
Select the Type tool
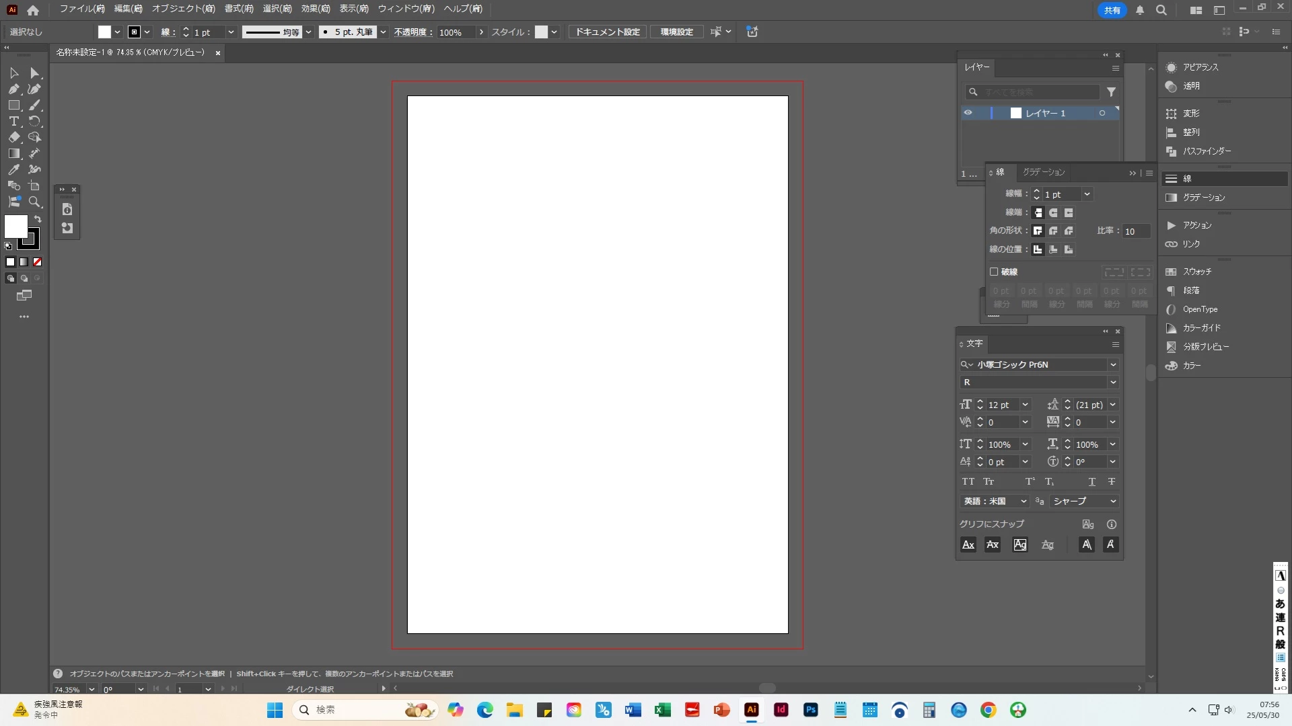pos(13,121)
